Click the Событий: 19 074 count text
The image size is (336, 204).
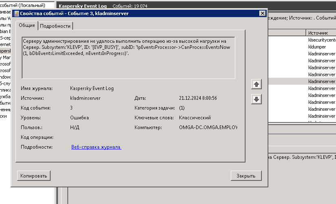click(x=130, y=6)
